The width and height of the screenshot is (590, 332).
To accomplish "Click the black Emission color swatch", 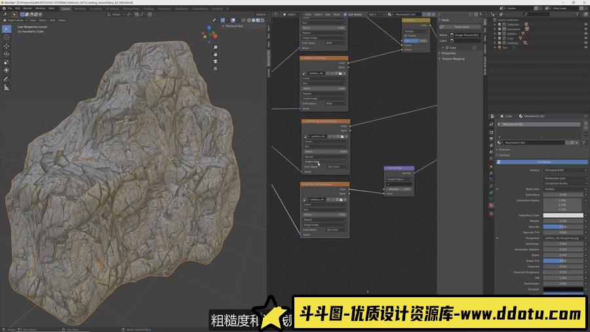I will (563, 289).
